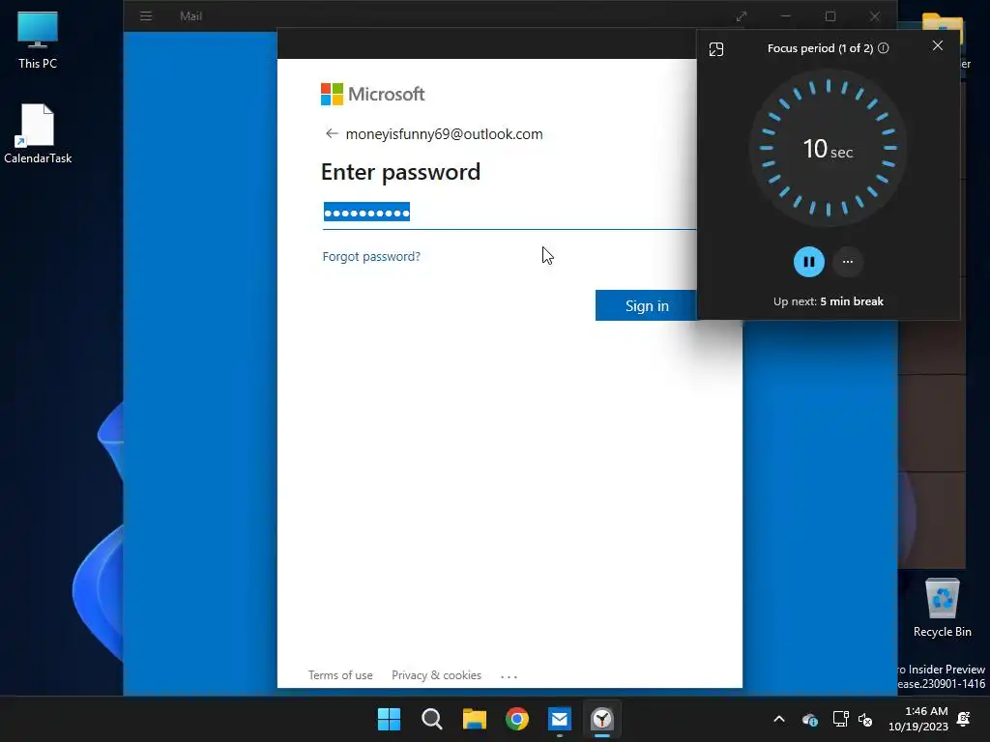Screen dimensions: 990x742
Task: Open the Windows Start menu
Action: click(x=389, y=719)
